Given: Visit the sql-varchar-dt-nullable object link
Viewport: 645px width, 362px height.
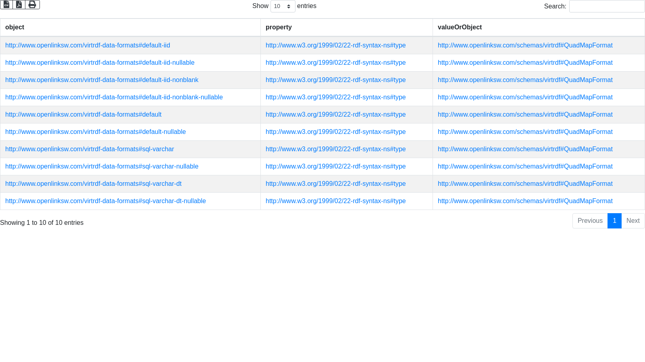Looking at the screenshot, I should (105, 201).
